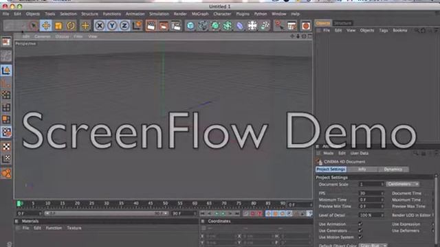The height and width of the screenshot is (247, 440).
Task: Open the green Array modeling icon
Action: point(228,26)
